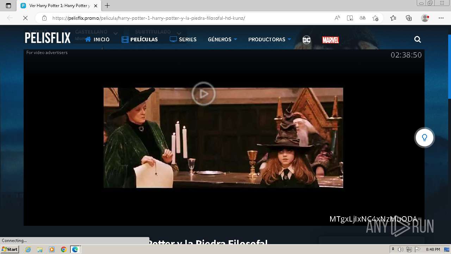
Task: Open File Explorer from taskbar
Action: click(40, 249)
